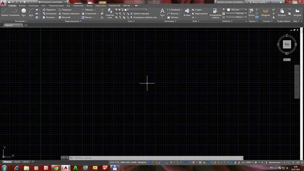Screen dimensions: 304x171
Task: Select the Line (Отрезок) drawing tool
Action: pyautogui.click(x=4, y=12)
